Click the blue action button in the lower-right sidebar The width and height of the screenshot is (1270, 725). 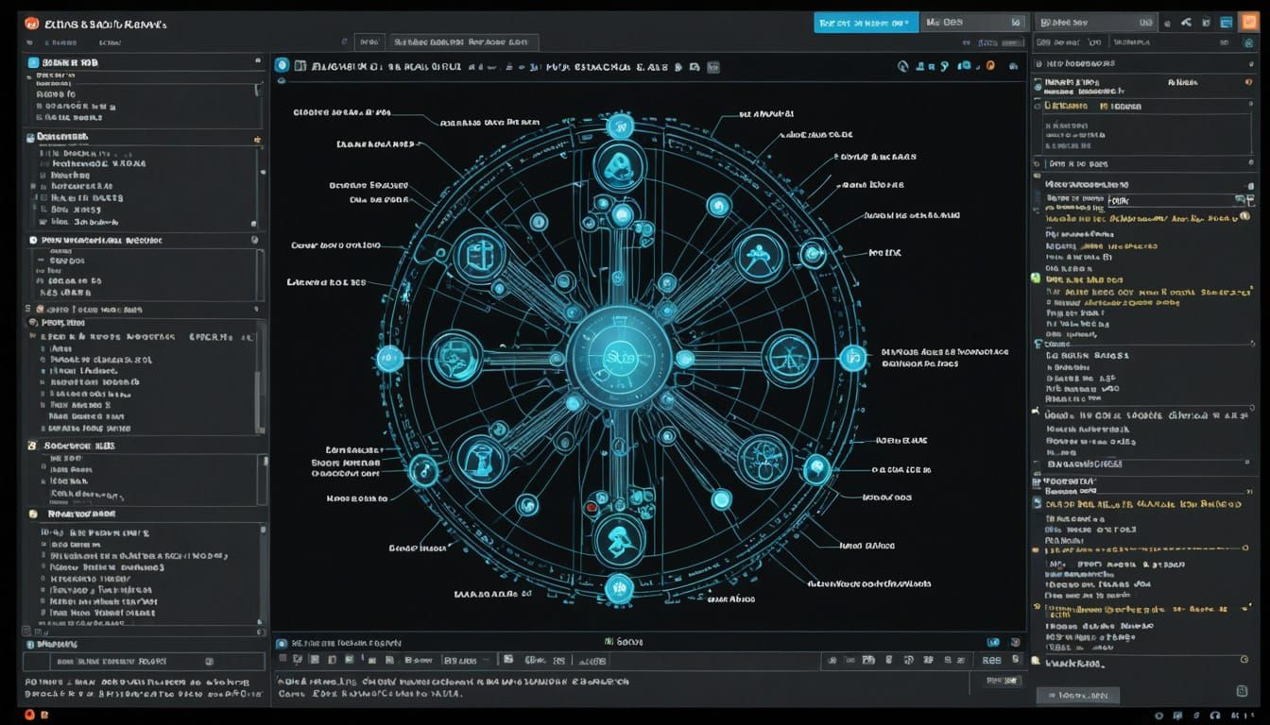pyautogui.click(x=1077, y=696)
